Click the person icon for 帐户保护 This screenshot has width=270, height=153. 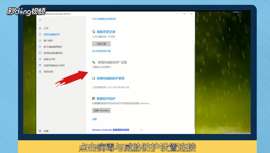(x=40, y=40)
